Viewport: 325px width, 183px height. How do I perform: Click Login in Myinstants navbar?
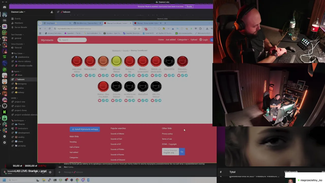[204, 40]
